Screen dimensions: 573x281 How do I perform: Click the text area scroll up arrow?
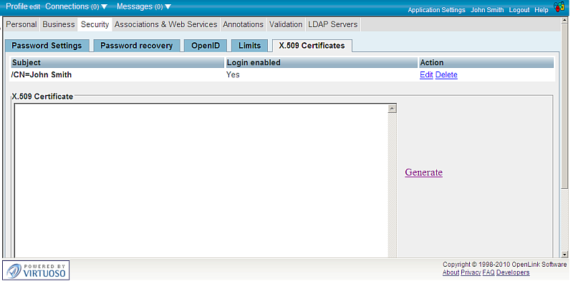[392, 109]
